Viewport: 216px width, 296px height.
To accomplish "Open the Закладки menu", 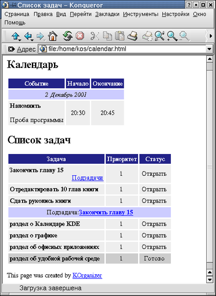I will click(107, 14).
